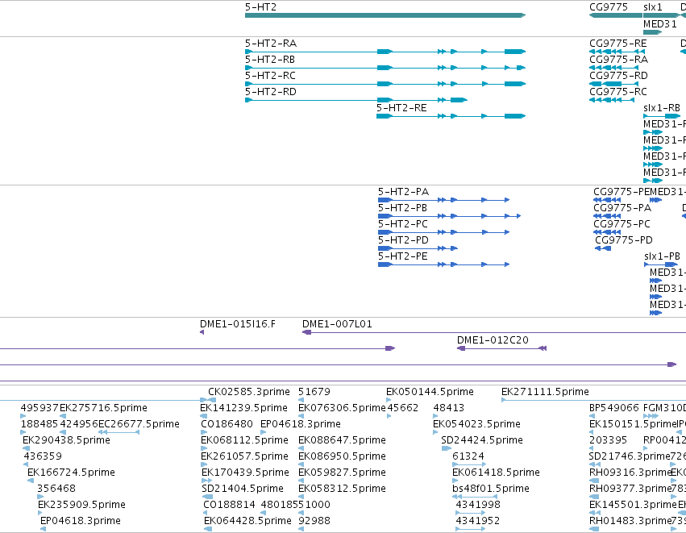Click transcript label 5-HT2-RC

(x=270, y=76)
